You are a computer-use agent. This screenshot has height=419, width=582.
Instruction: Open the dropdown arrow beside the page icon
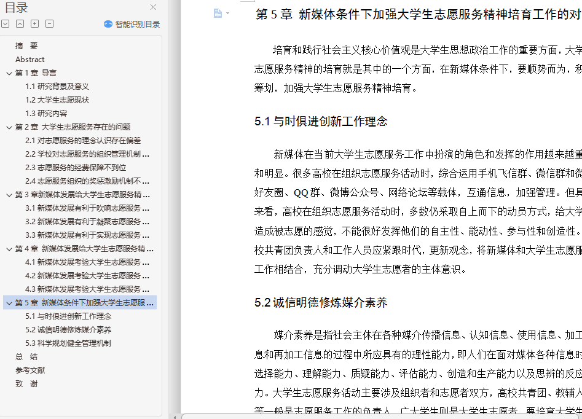coord(227,14)
